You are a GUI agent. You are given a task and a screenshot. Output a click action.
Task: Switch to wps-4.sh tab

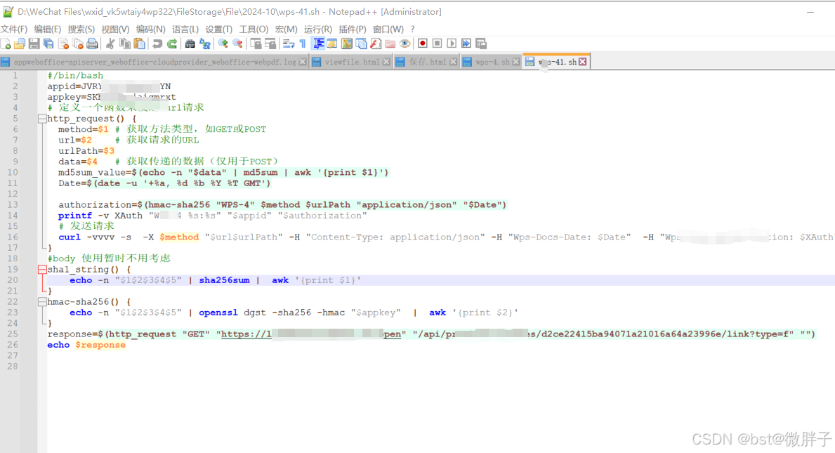coord(492,62)
